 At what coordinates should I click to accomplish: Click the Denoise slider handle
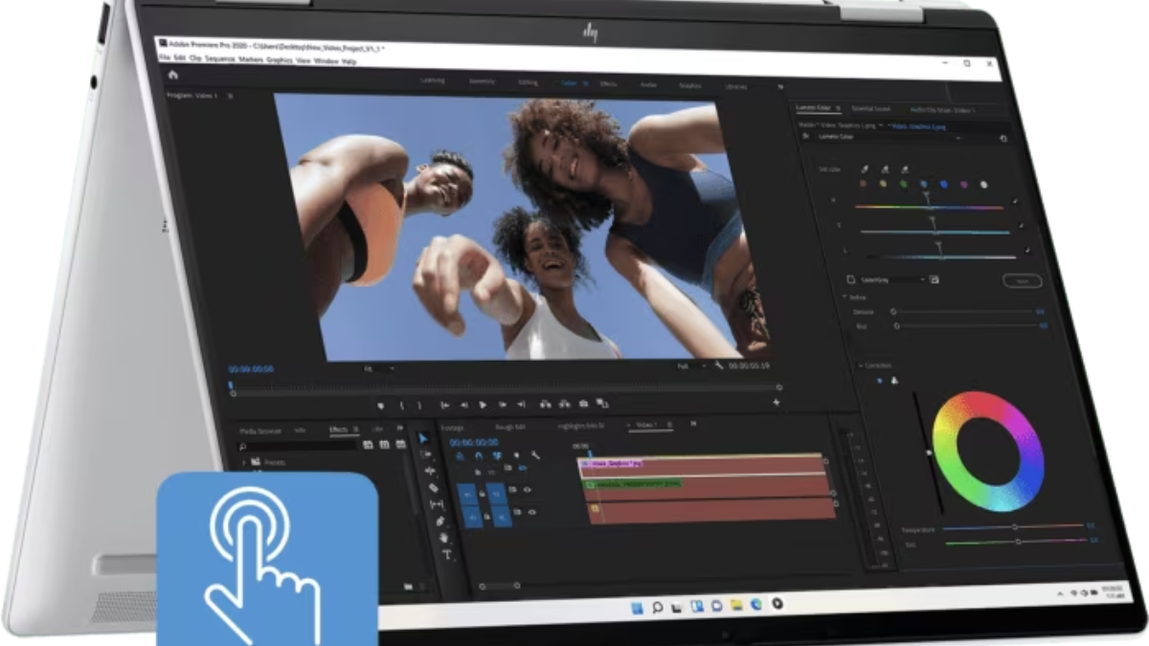(x=893, y=311)
